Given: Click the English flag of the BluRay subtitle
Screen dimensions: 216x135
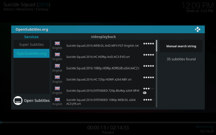Looking at the screenshot, I should click(x=57, y=88).
